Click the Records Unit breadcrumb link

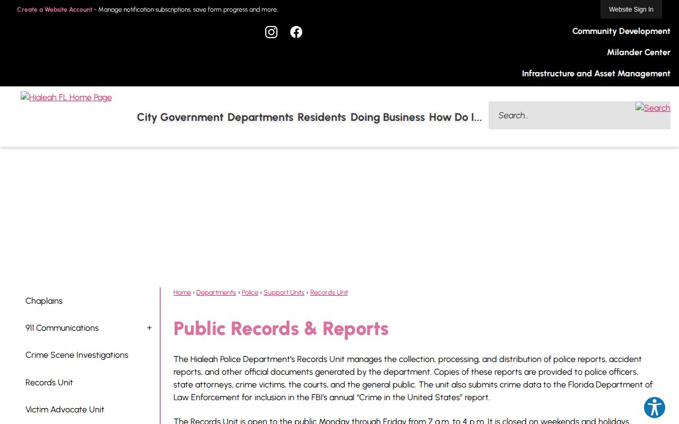(329, 293)
